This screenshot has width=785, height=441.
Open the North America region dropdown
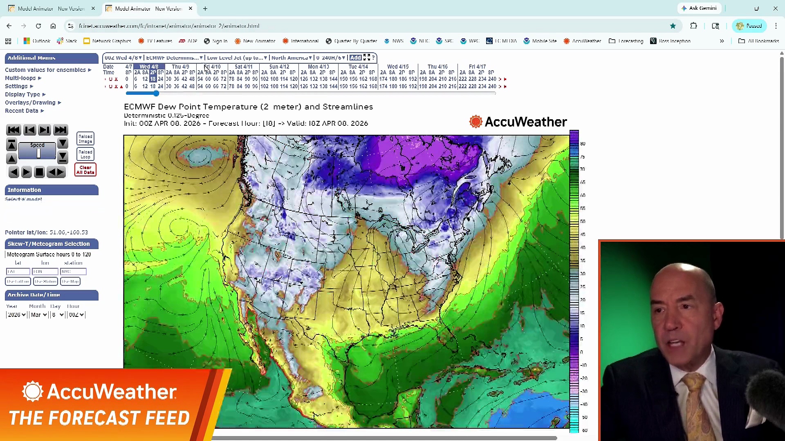[292, 58]
